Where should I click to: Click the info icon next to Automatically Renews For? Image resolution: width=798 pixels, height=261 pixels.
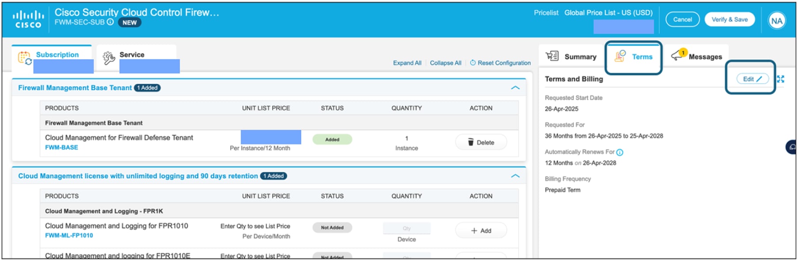point(620,152)
